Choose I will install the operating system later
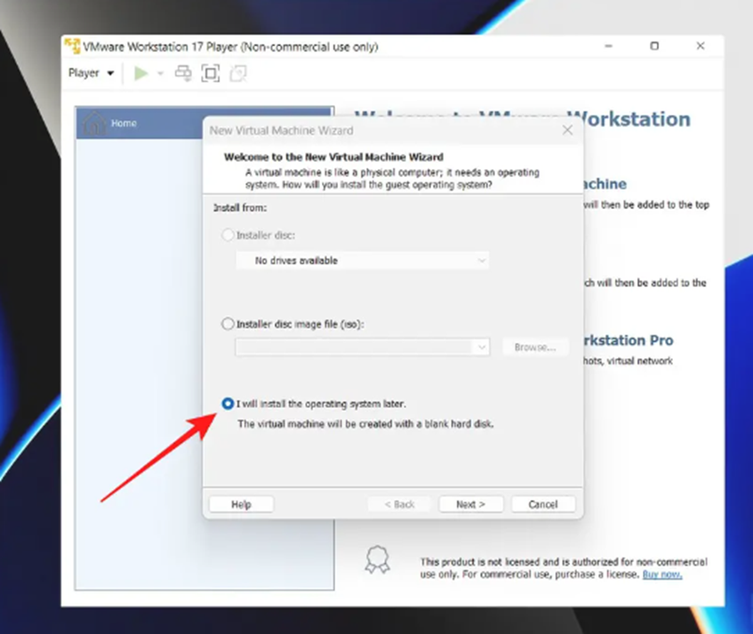This screenshot has width=753, height=634. tap(228, 404)
